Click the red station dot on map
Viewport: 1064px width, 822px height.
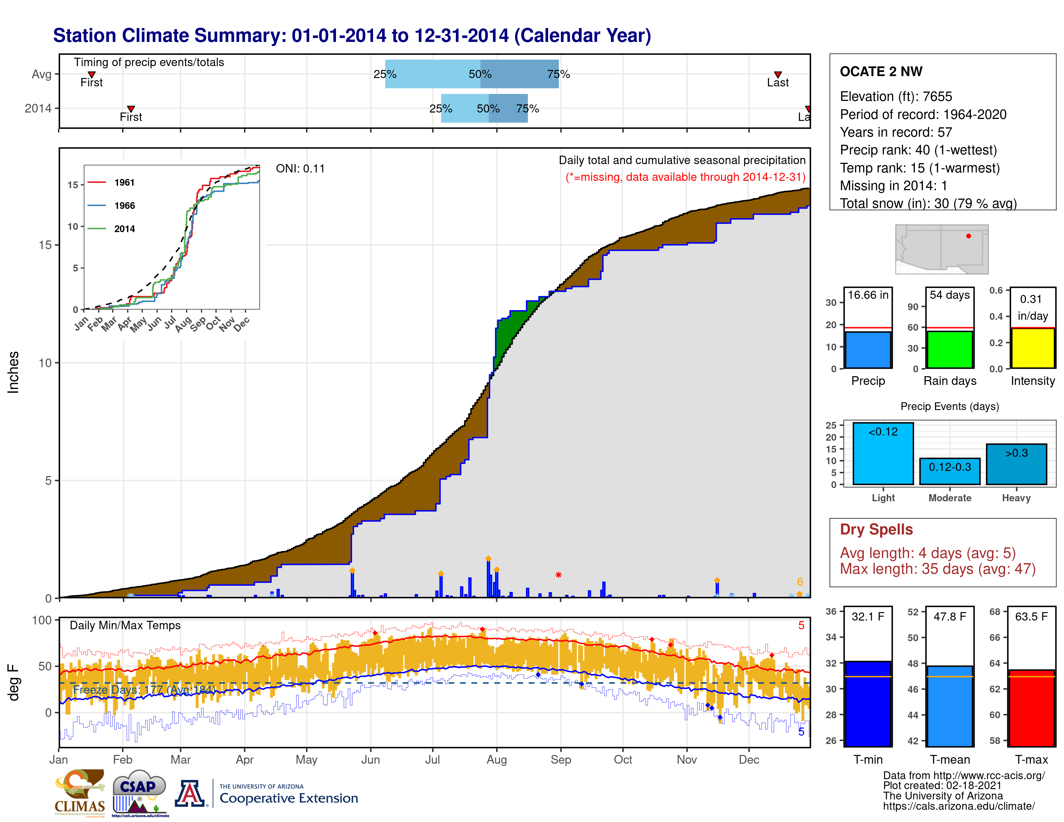click(969, 236)
